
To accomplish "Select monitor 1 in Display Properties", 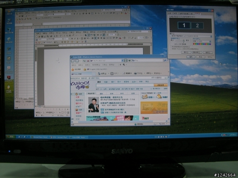I will point(184,25).
